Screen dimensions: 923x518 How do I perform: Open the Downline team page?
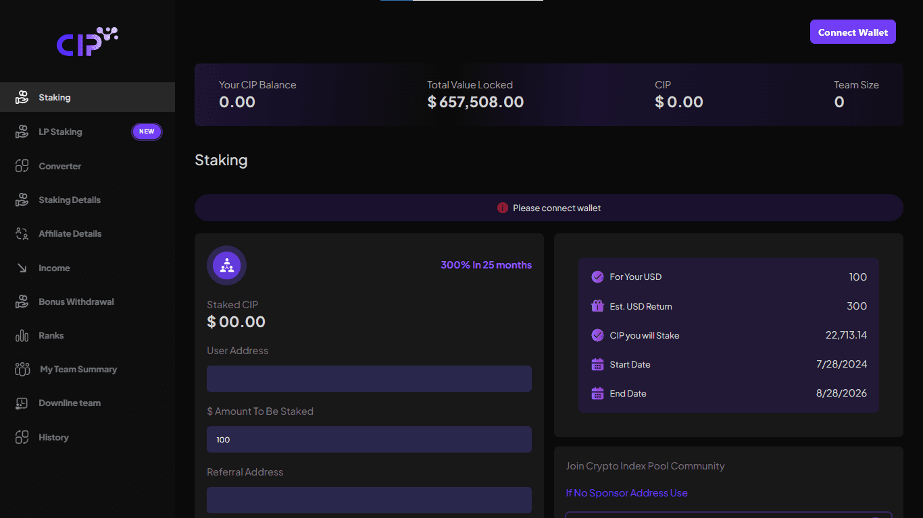click(22, 403)
